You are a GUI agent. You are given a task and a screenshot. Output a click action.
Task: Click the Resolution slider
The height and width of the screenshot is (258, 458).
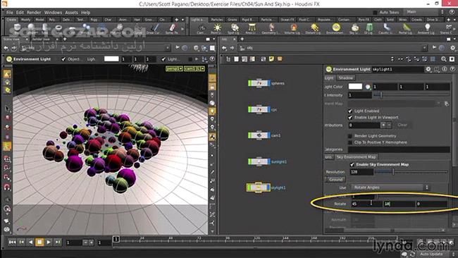tap(411, 172)
